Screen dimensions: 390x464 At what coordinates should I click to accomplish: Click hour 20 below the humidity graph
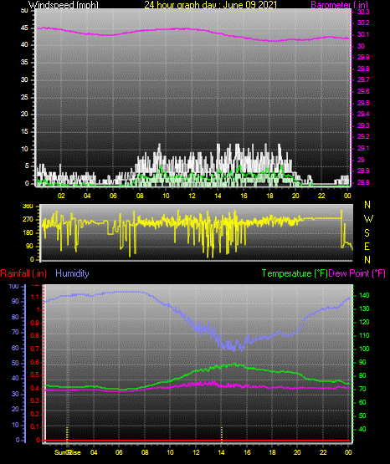tap(297, 452)
